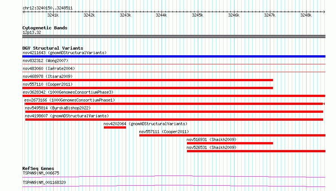336x191 pixels.
Task: Click the chr12:3240150..3248511 region label
Action: point(48,8)
